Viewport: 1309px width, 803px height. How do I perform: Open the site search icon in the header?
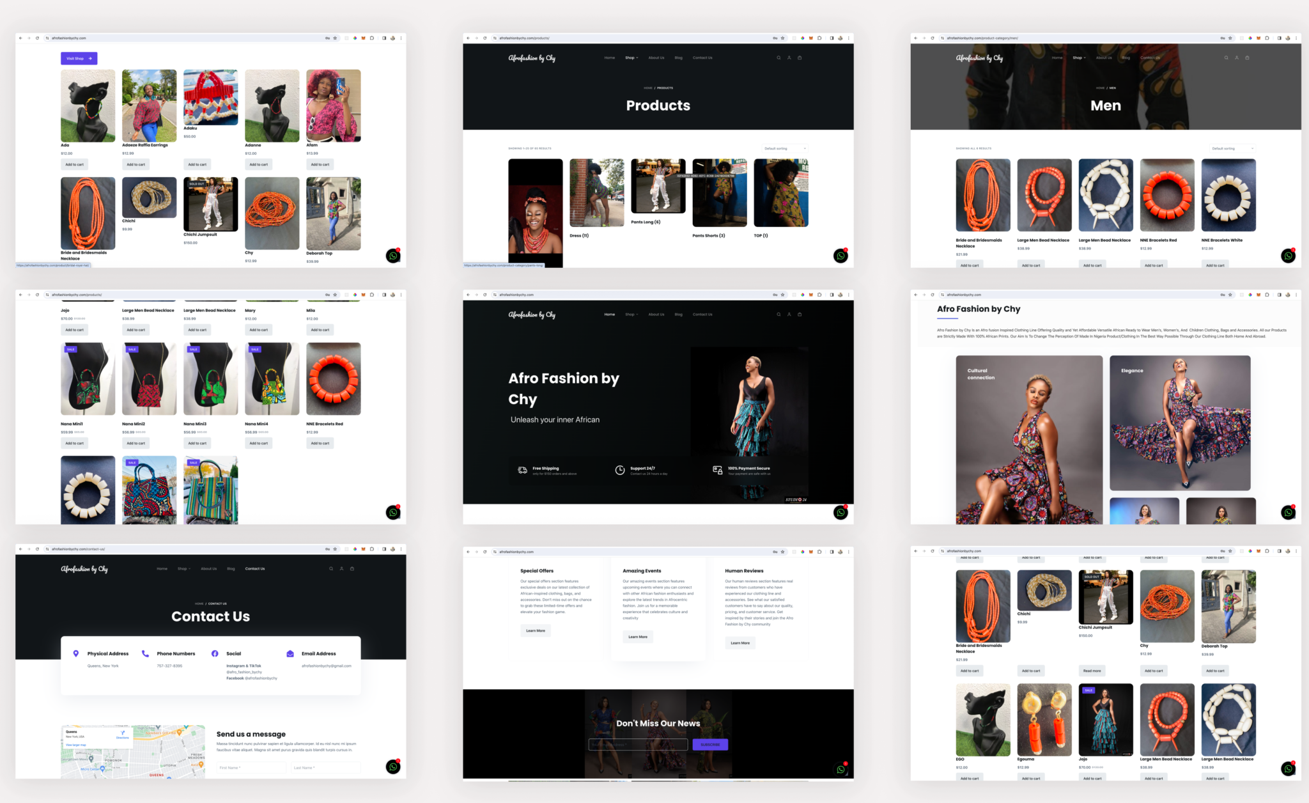(x=778, y=58)
